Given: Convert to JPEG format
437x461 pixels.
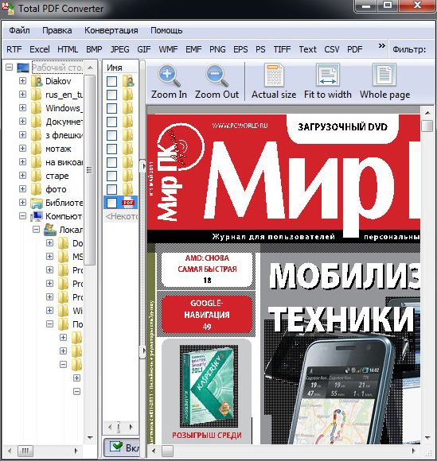Looking at the screenshot, I should click(120, 49).
